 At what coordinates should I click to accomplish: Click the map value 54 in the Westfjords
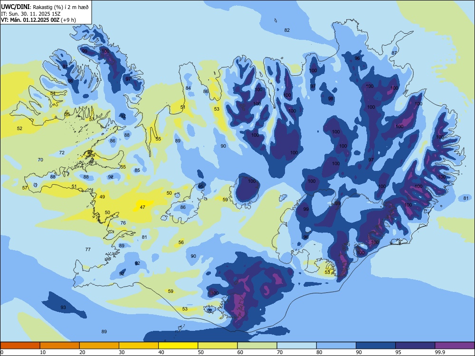pos(53,94)
